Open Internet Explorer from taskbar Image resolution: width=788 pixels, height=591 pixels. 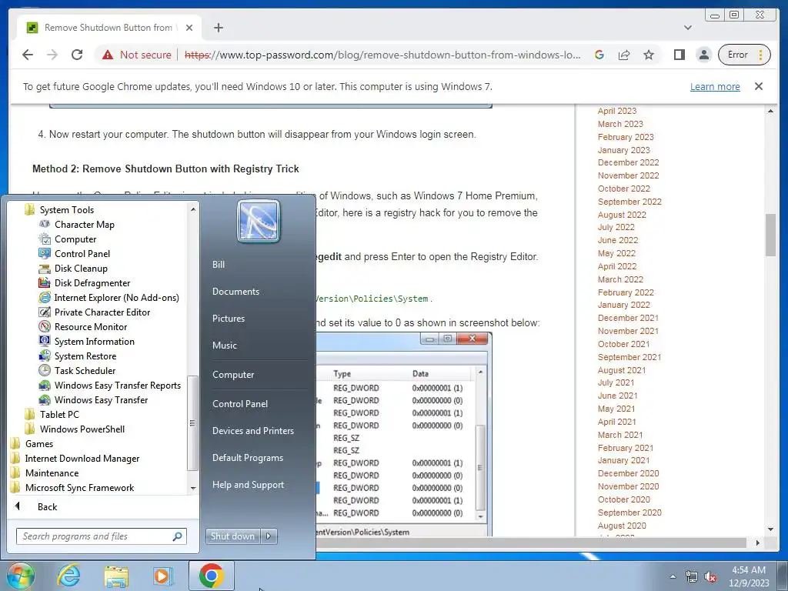[68, 576]
